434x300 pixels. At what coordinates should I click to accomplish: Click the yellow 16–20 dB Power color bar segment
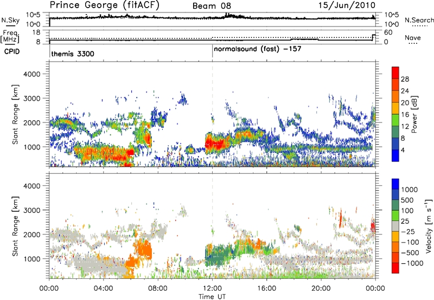[x=395, y=108]
